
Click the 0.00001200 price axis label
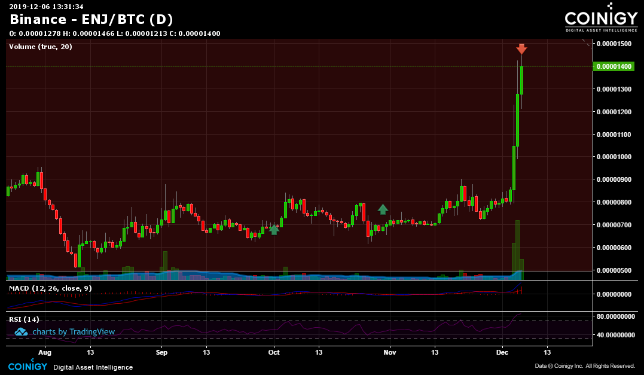(614, 112)
